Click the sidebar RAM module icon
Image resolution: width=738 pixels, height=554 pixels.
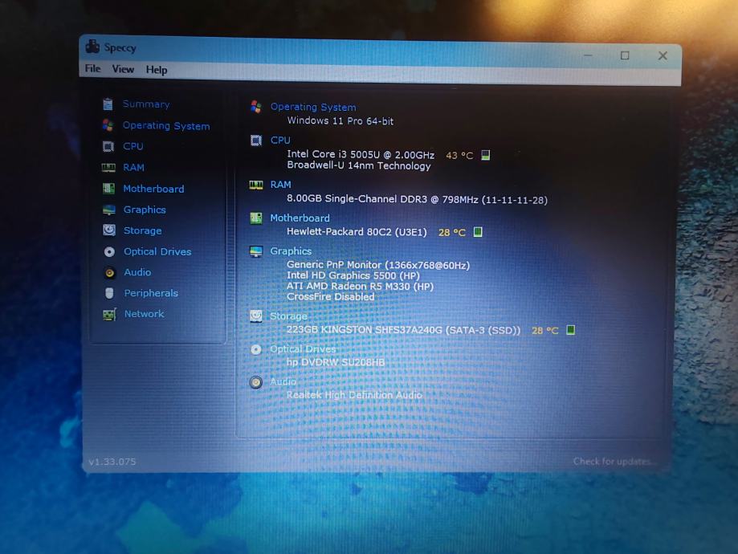[108, 168]
